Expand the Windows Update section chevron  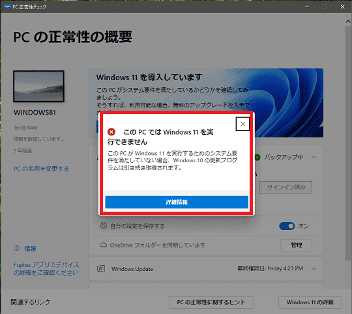pyautogui.click(x=314, y=268)
